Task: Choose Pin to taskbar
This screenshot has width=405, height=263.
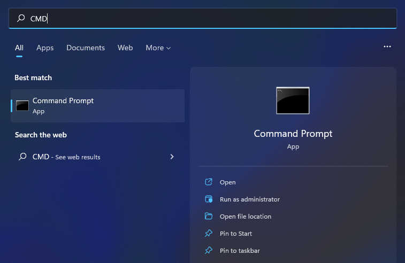Action: [x=240, y=251]
